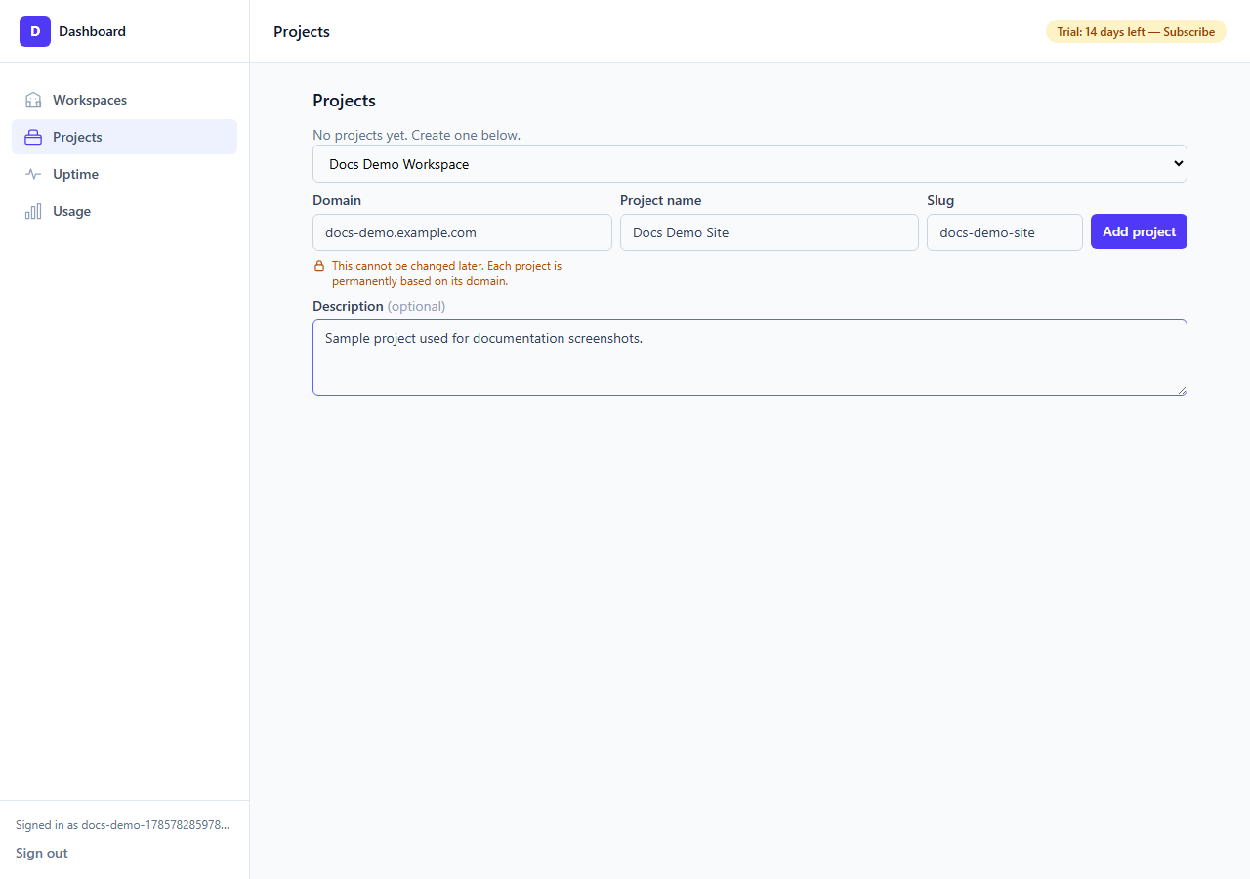
Task: Click inside the Description text area
Action: tap(750, 357)
